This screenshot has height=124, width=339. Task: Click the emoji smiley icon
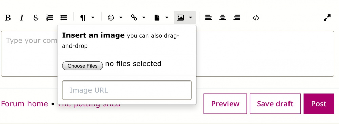point(111,18)
